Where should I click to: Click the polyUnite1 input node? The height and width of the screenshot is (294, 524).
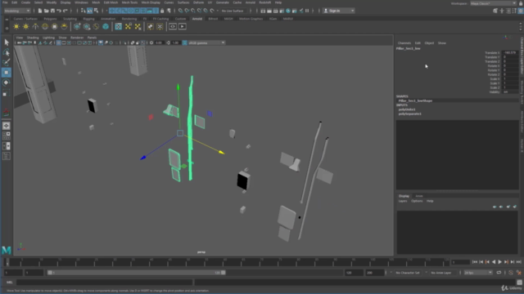point(407,109)
